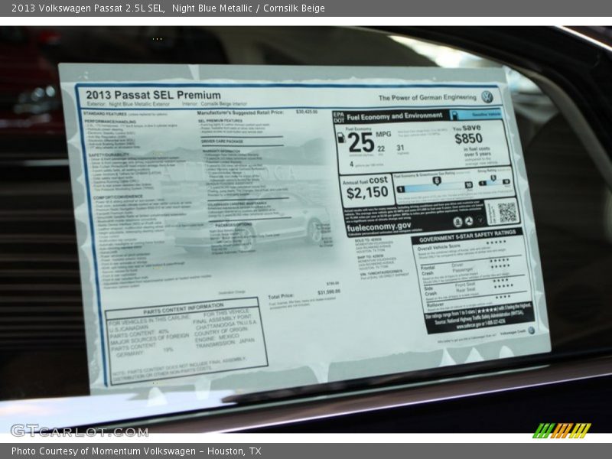This screenshot has height=459, width=612.
Task: Select the '$850' fuel savings amount
Action: click(x=468, y=138)
